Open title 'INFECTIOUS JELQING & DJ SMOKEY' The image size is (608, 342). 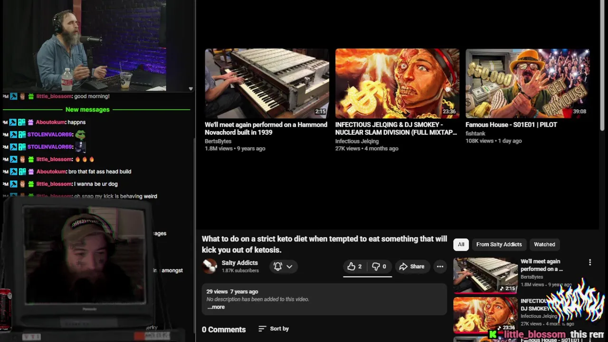pos(396,128)
